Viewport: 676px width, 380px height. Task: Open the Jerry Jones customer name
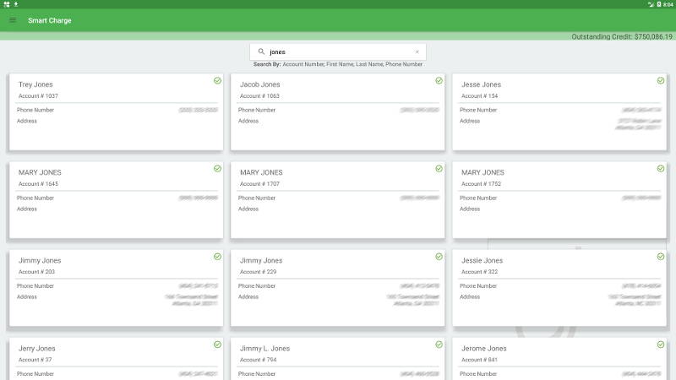(37, 349)
